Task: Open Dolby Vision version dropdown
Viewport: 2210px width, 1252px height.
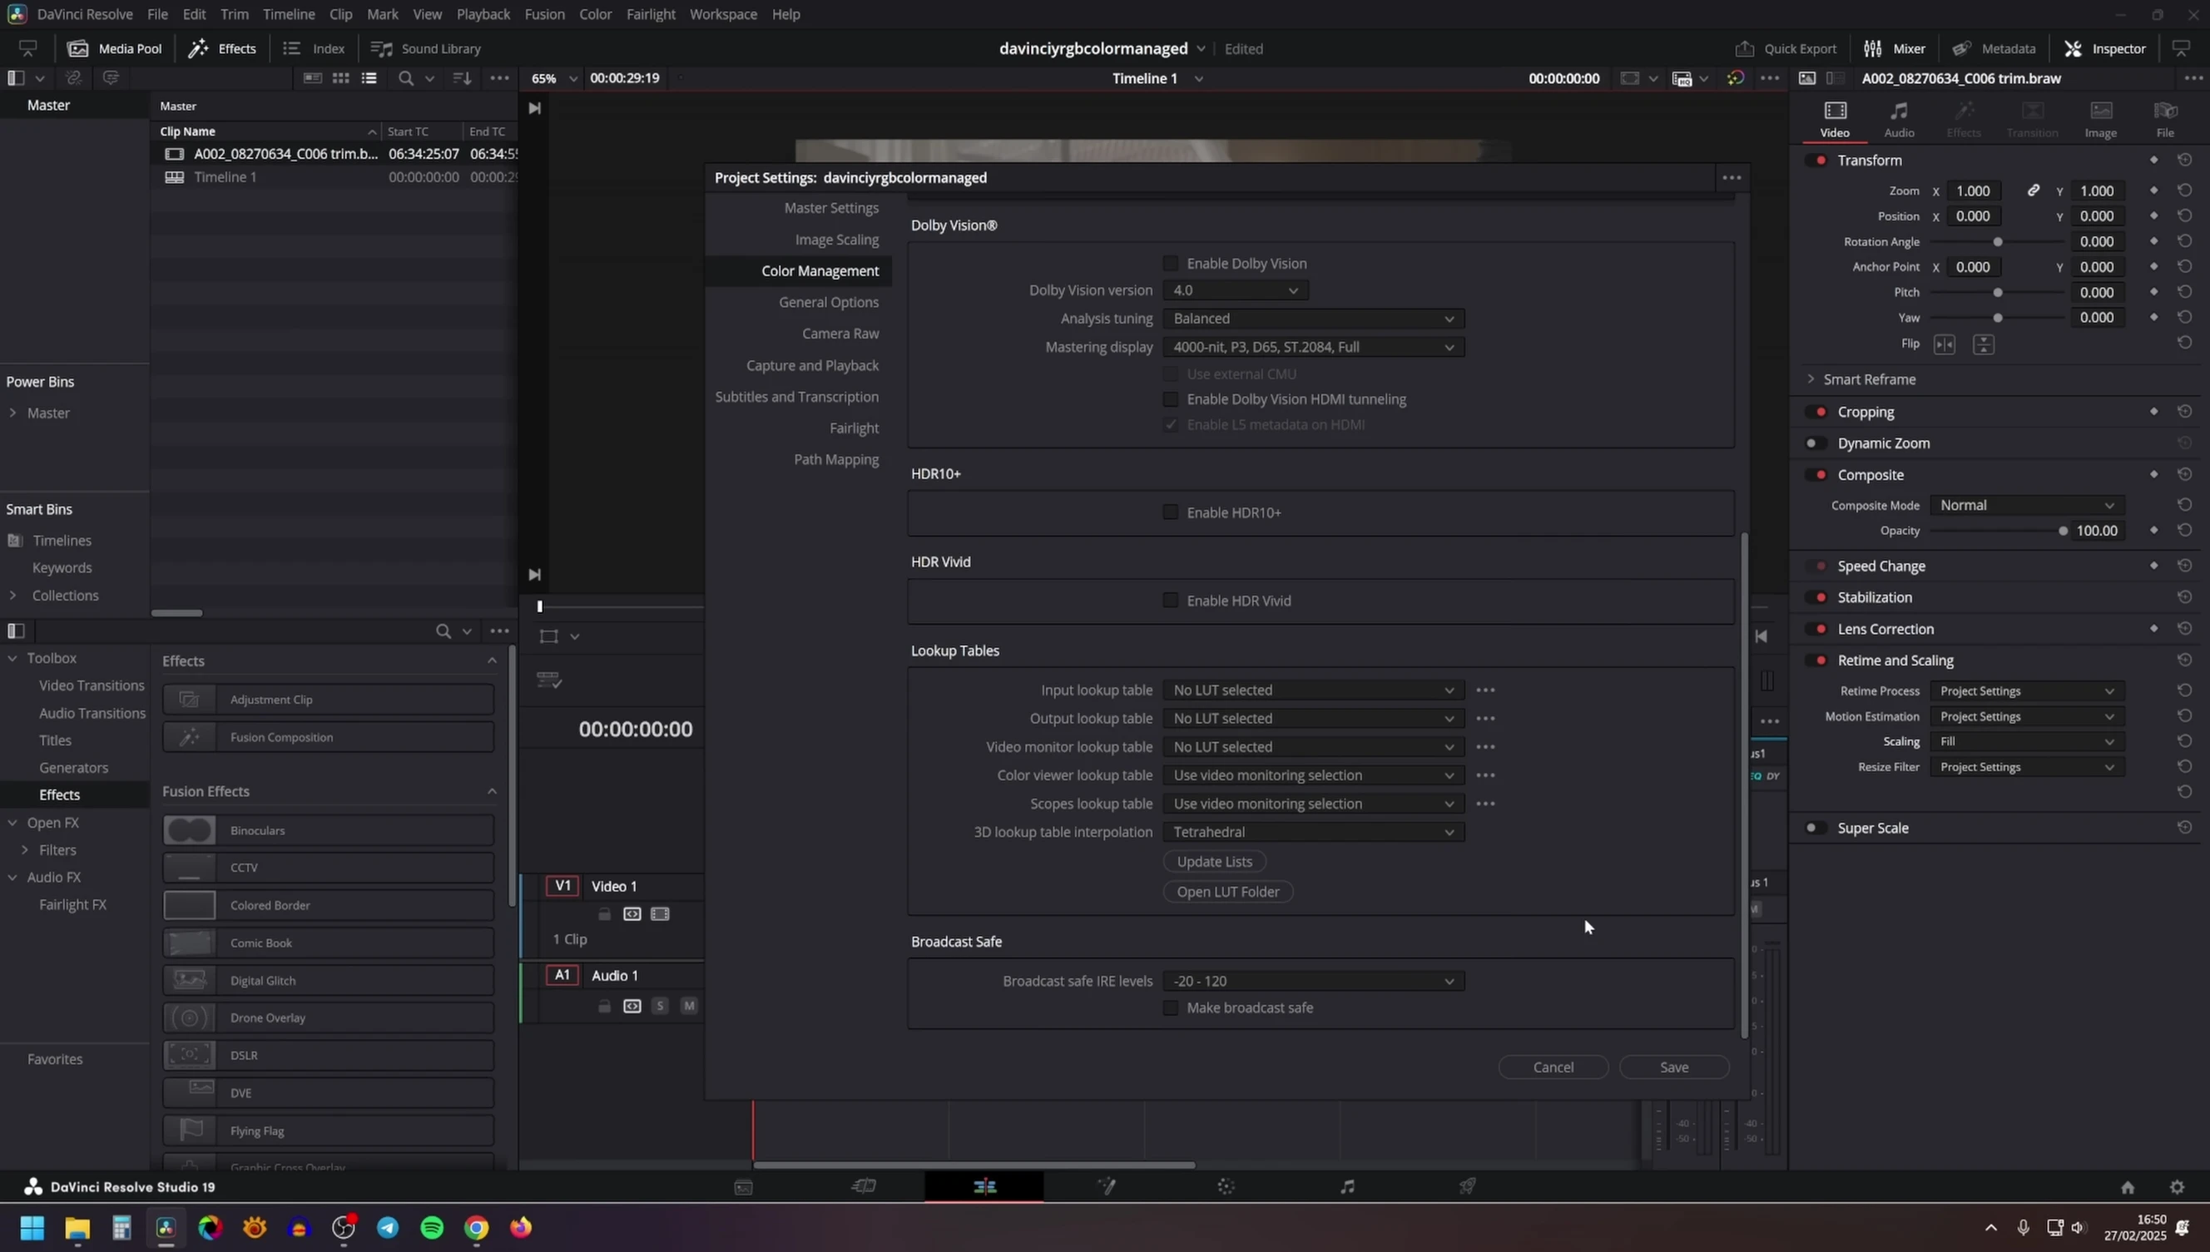Action: point(1236,290)
